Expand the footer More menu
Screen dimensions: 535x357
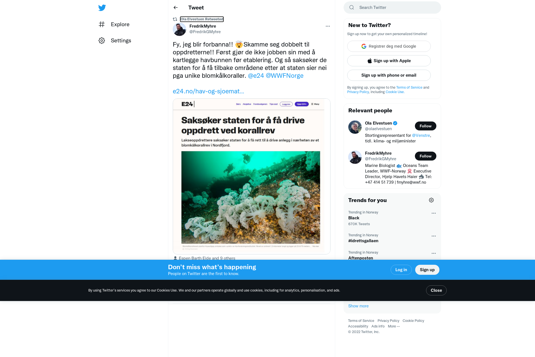click(x=394, y=326)
